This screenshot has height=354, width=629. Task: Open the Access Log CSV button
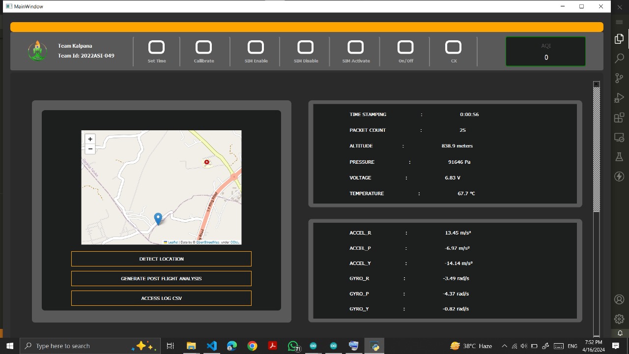tap(161, 298)
